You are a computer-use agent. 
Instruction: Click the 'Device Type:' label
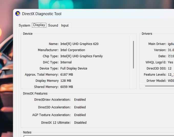(49, 68)
